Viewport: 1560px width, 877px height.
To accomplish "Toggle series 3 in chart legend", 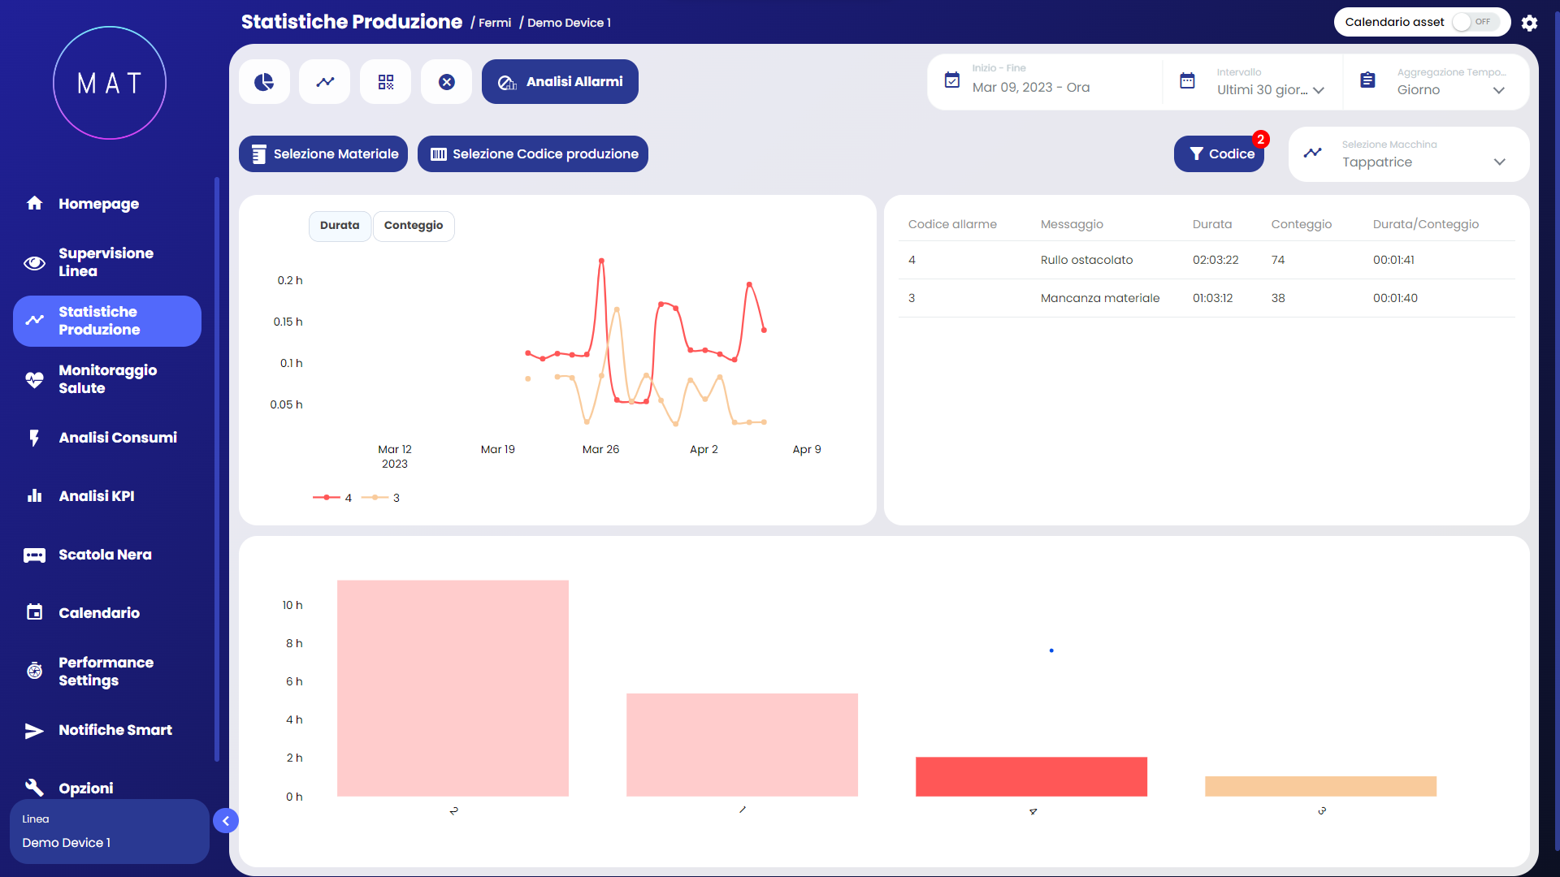I will (x=381, y=498).
